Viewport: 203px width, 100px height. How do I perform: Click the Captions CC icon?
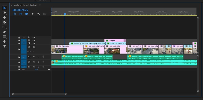(x=45, y=14)
